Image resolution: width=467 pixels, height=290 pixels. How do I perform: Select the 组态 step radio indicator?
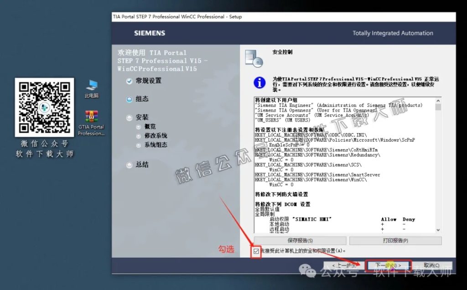[x=129, y=99]
